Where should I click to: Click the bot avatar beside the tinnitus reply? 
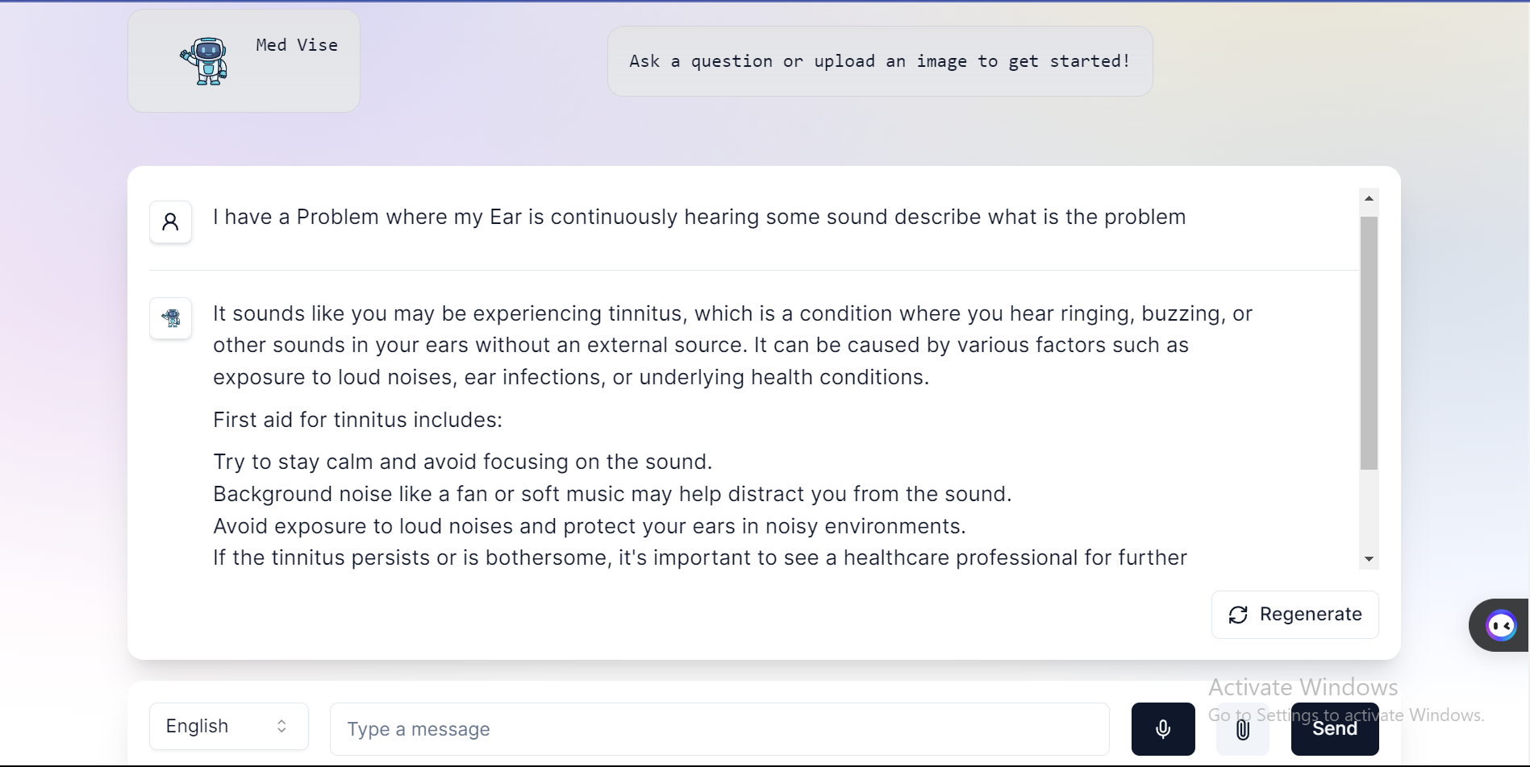170,318
